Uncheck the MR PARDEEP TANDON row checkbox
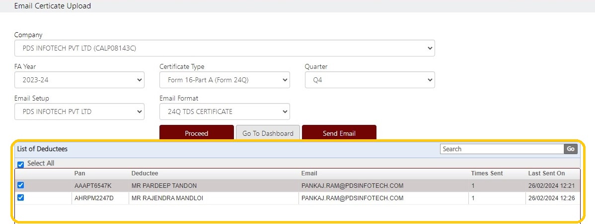The height and width of the screenshot is (224, 595). tap(21, 185)
